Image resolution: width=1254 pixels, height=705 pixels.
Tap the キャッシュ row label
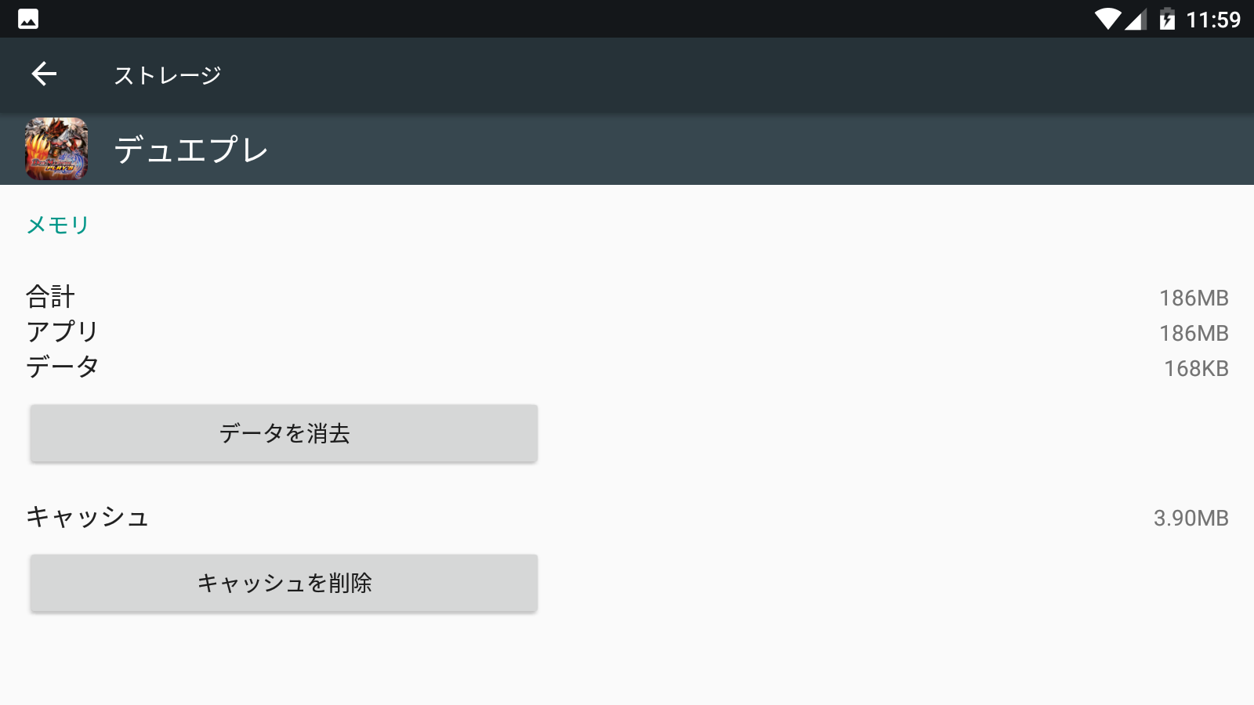[x=88, y=517]
